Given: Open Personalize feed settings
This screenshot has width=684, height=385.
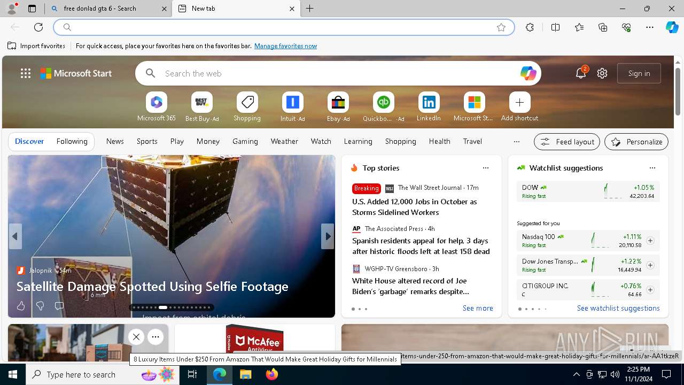Looking at the screenshot, I should click(636, 142).
